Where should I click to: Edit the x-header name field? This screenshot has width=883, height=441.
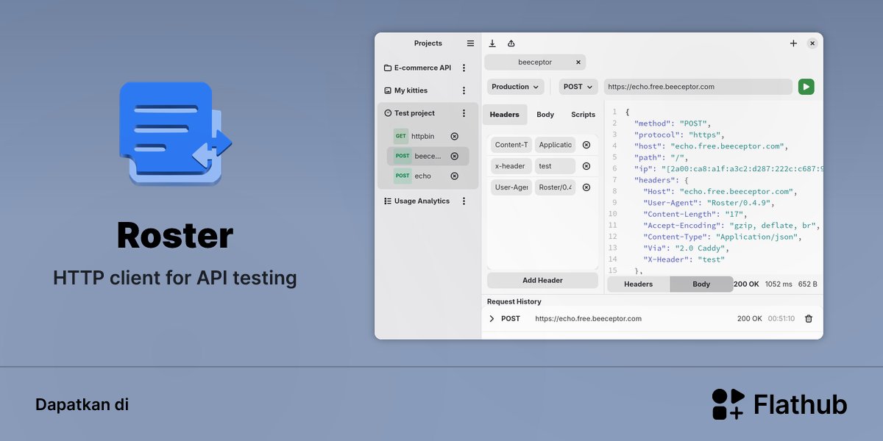[511, 166]
